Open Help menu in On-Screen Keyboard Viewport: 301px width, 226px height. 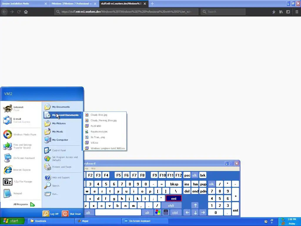tap(93, 168)
